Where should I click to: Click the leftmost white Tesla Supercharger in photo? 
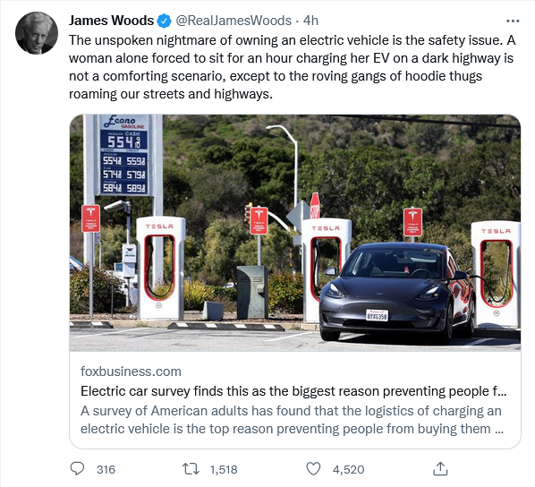(x=160, y=268)
